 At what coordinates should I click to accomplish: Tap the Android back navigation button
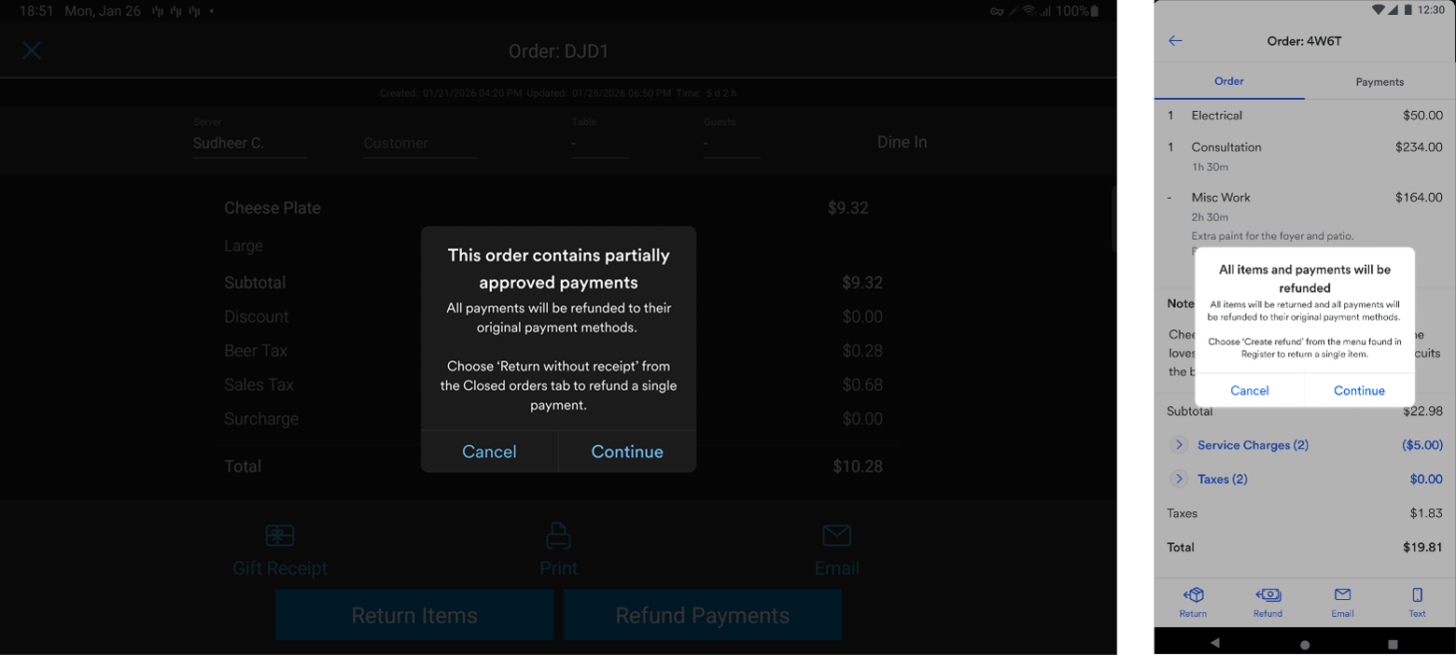point(1215,644)
